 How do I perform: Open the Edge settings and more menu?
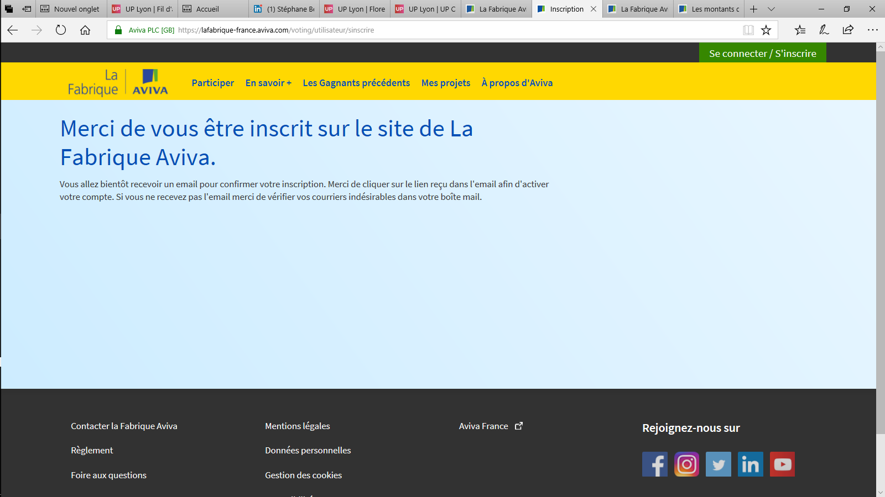pos(872,30)
